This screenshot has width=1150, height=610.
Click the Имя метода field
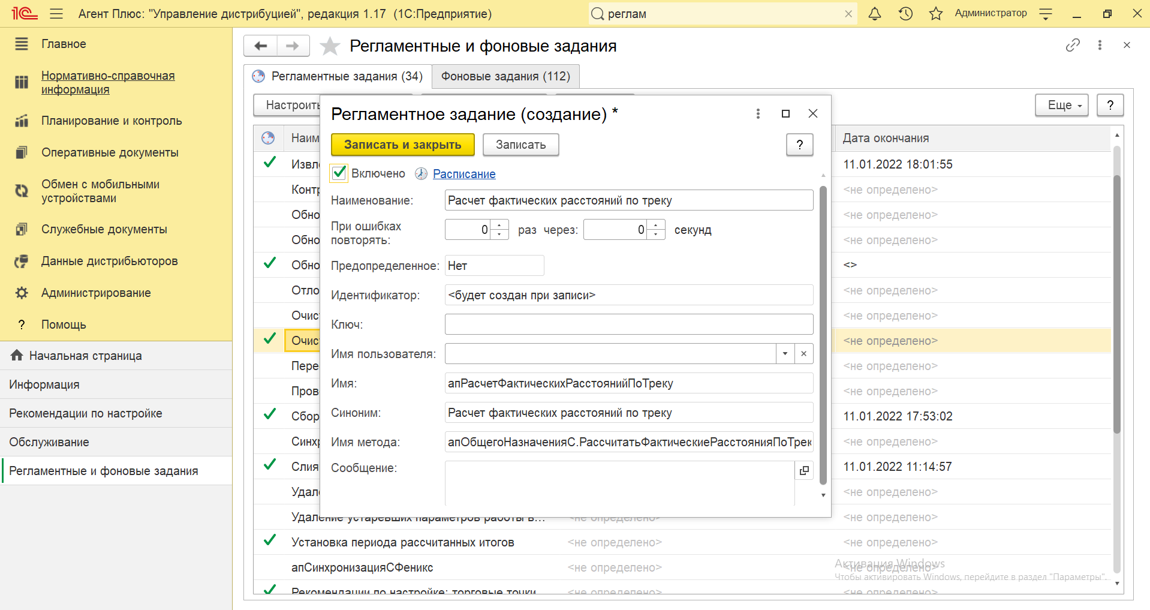click(629, 442)
